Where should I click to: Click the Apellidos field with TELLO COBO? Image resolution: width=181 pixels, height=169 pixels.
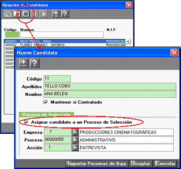click(110, 86)
